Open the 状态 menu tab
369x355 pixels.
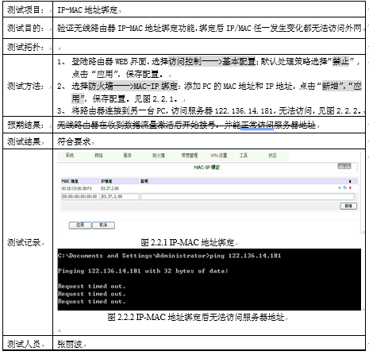[272, 156]
